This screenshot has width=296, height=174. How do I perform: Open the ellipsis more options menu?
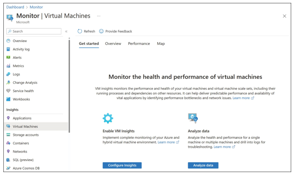99,16
